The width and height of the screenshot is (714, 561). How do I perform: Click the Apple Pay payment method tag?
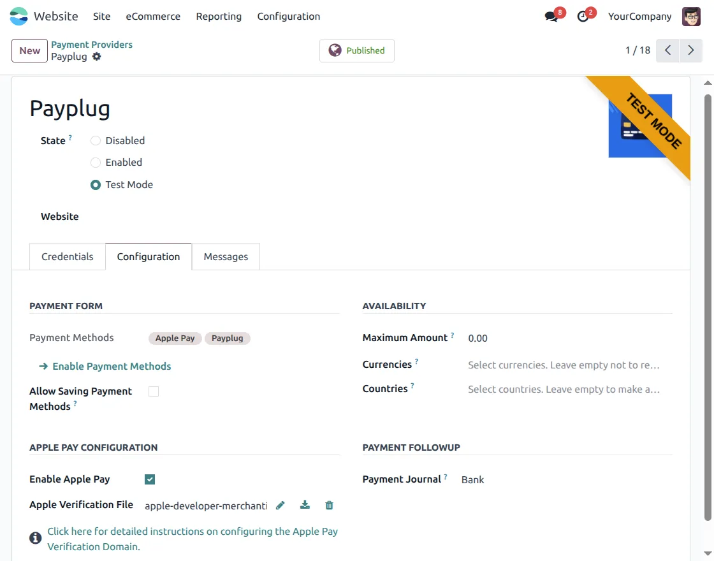tap(175, 339)
